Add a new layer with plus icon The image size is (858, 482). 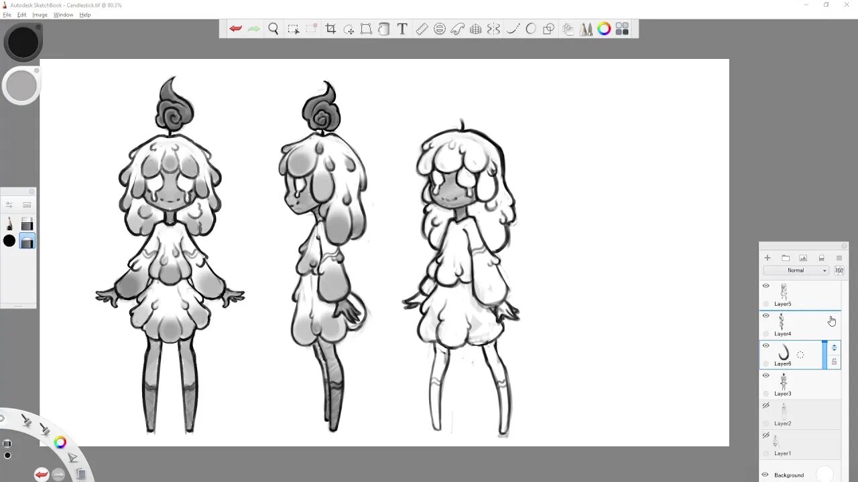pyautogui.click(x=768, y=258)
